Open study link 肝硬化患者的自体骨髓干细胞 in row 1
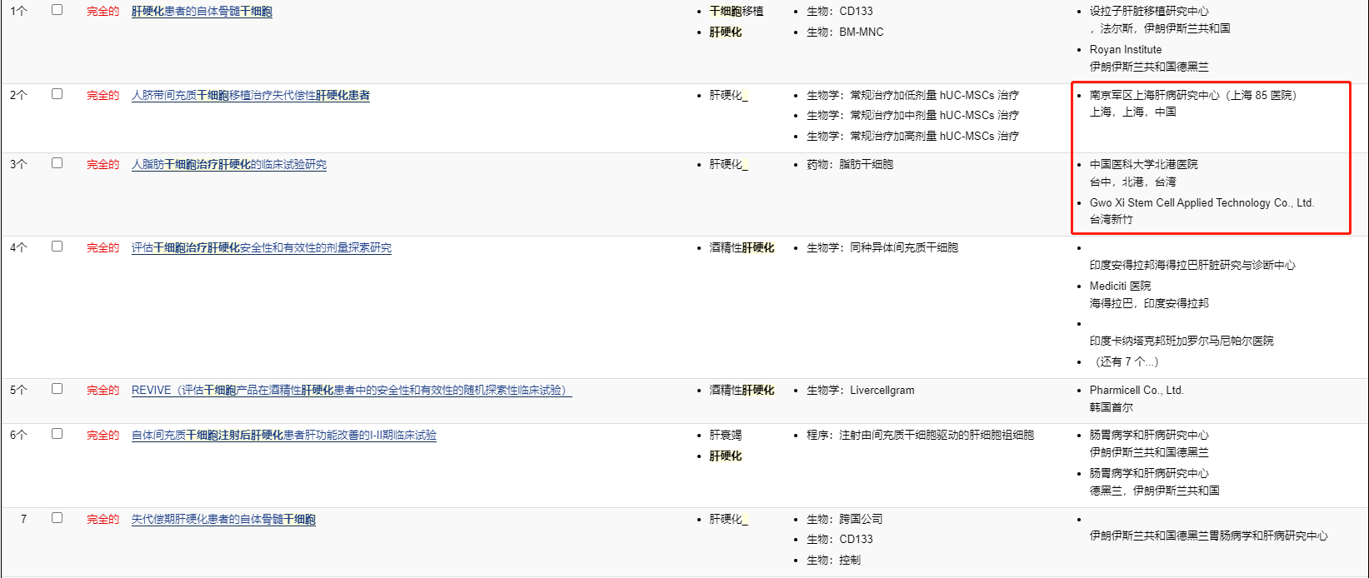The image size is (1369, 578). (x=202, y=12)
